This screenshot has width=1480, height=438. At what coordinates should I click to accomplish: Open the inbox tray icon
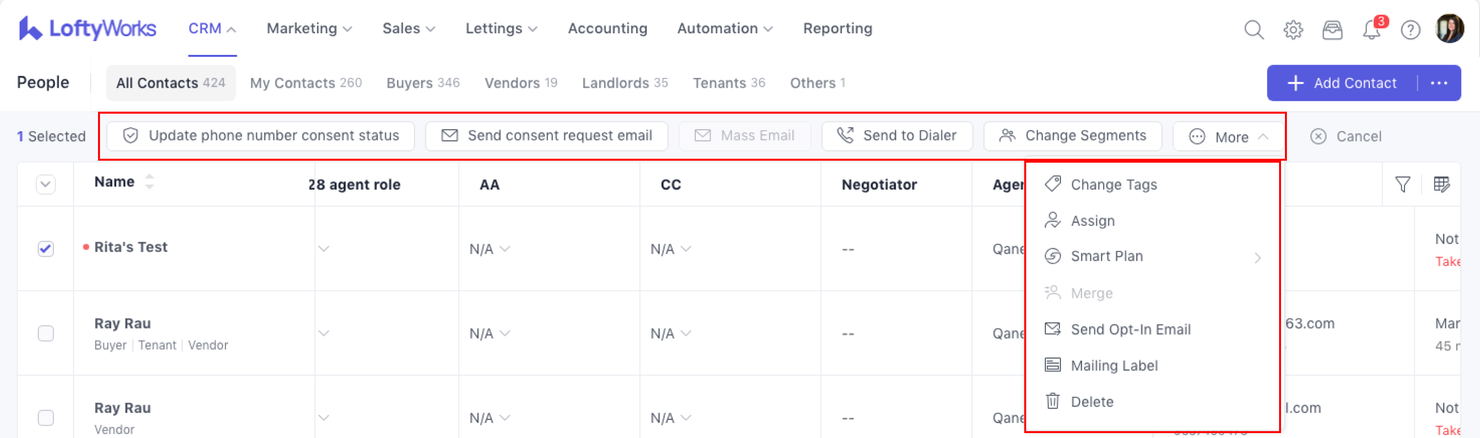point(1332,29)
